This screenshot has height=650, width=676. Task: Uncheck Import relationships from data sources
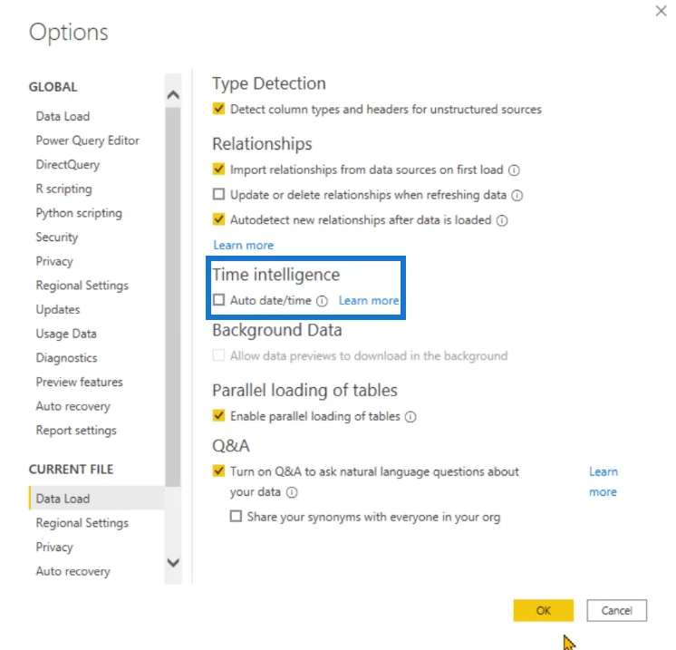tap(218, 170)
